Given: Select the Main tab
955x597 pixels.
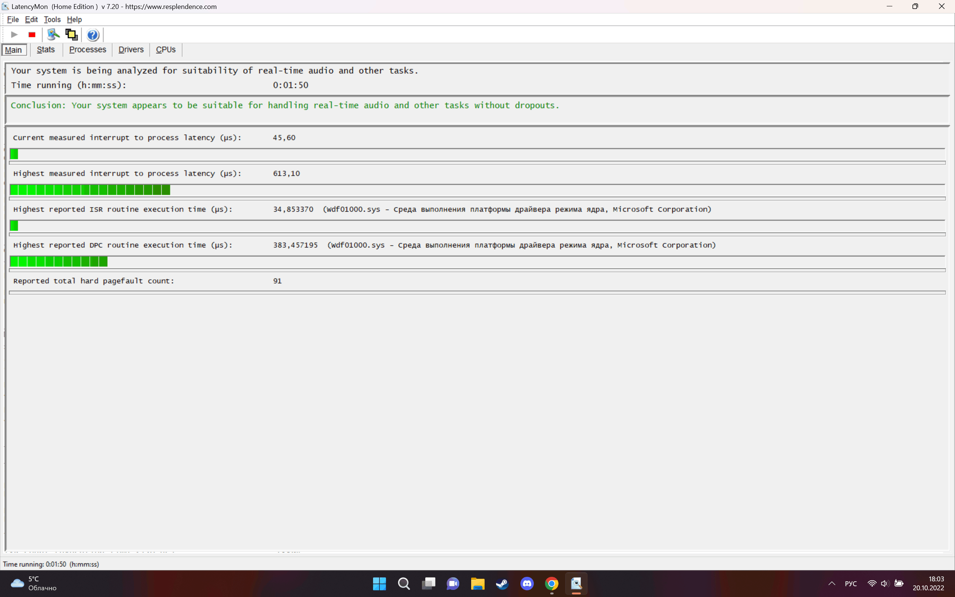Looking at the screenshot, I should pos(14,50).
